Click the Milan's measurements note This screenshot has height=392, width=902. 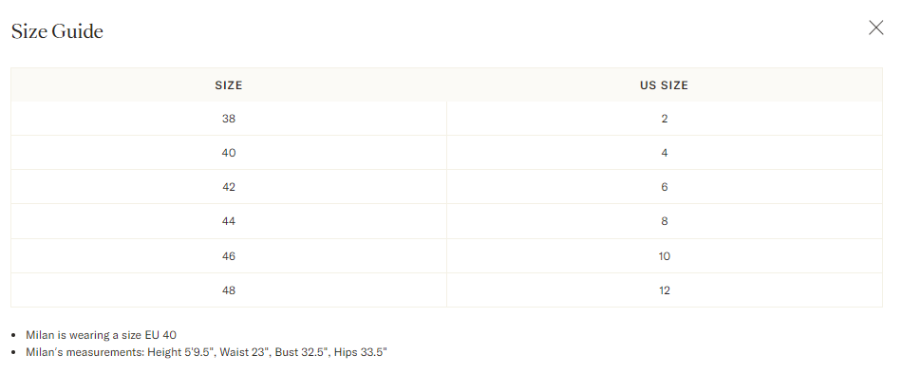click(x=206, y=352)
